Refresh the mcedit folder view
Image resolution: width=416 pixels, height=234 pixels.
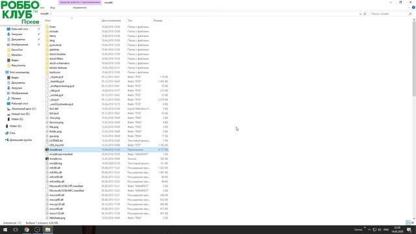(365, 14)
